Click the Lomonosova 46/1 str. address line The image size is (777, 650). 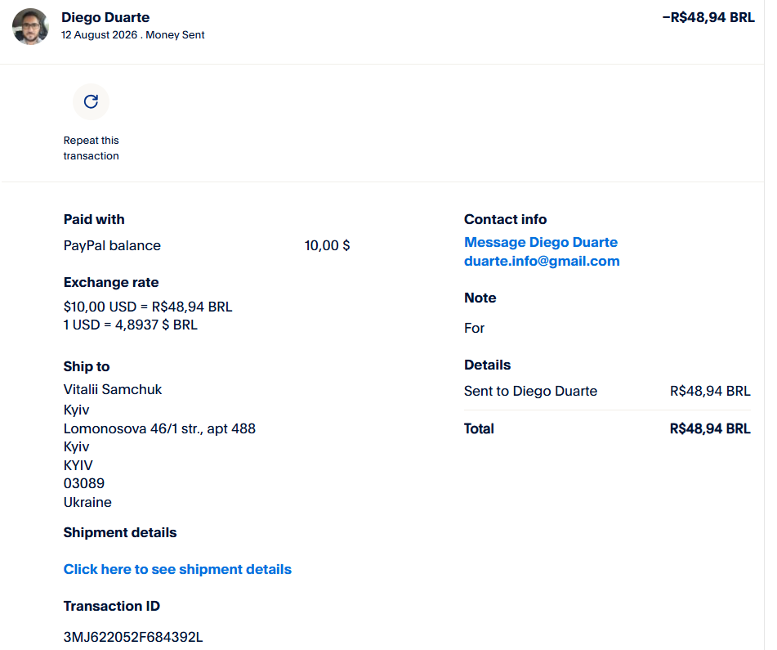coord(159,428)
